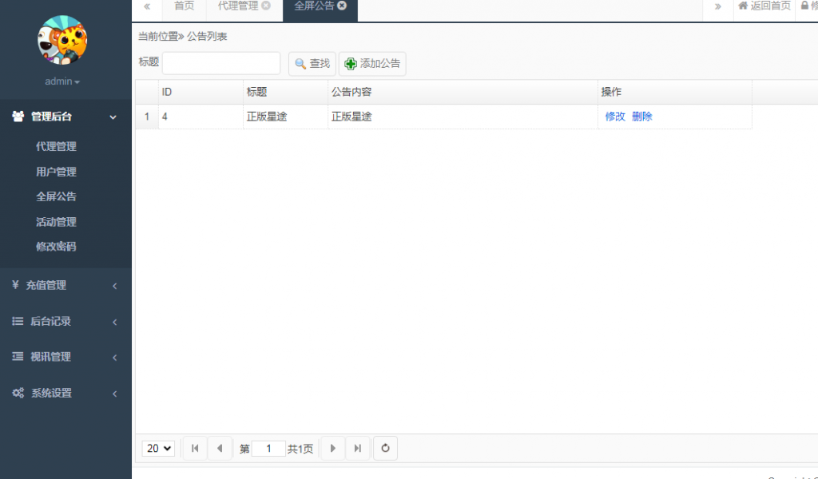Viewport: 818px width, 479px height.
Task: Click the 删除 link for announcement 正版星途
Action: coord(641,116)
